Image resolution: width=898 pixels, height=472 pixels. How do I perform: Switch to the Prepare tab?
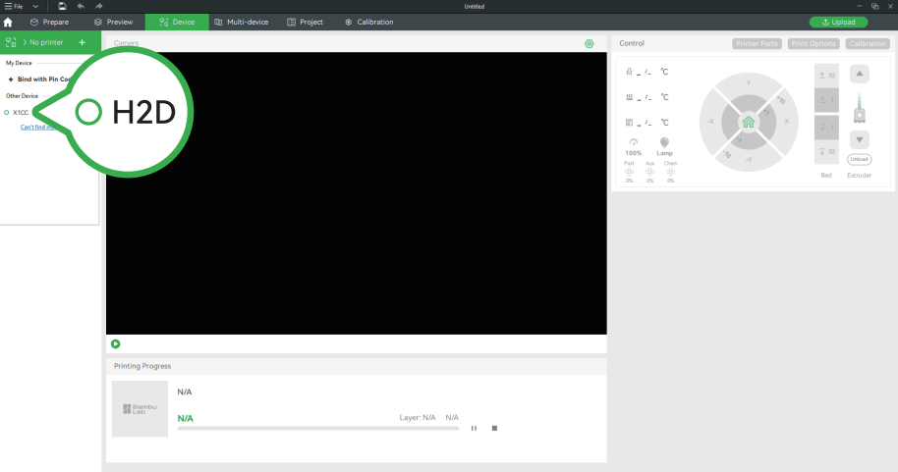50,23
